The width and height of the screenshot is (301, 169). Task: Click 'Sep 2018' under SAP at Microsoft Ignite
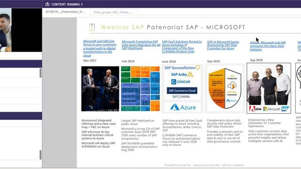(x=213, y=61)
